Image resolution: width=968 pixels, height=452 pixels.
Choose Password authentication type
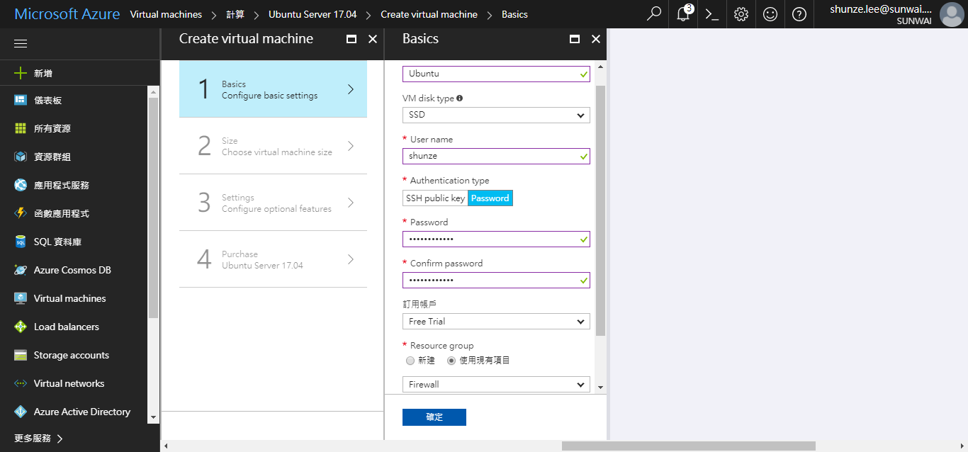click(x=490, y=198)
